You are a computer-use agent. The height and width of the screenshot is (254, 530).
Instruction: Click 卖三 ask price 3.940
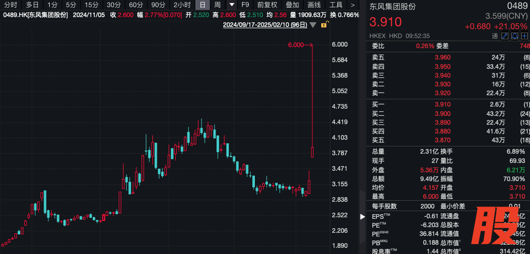pos(442,75)
